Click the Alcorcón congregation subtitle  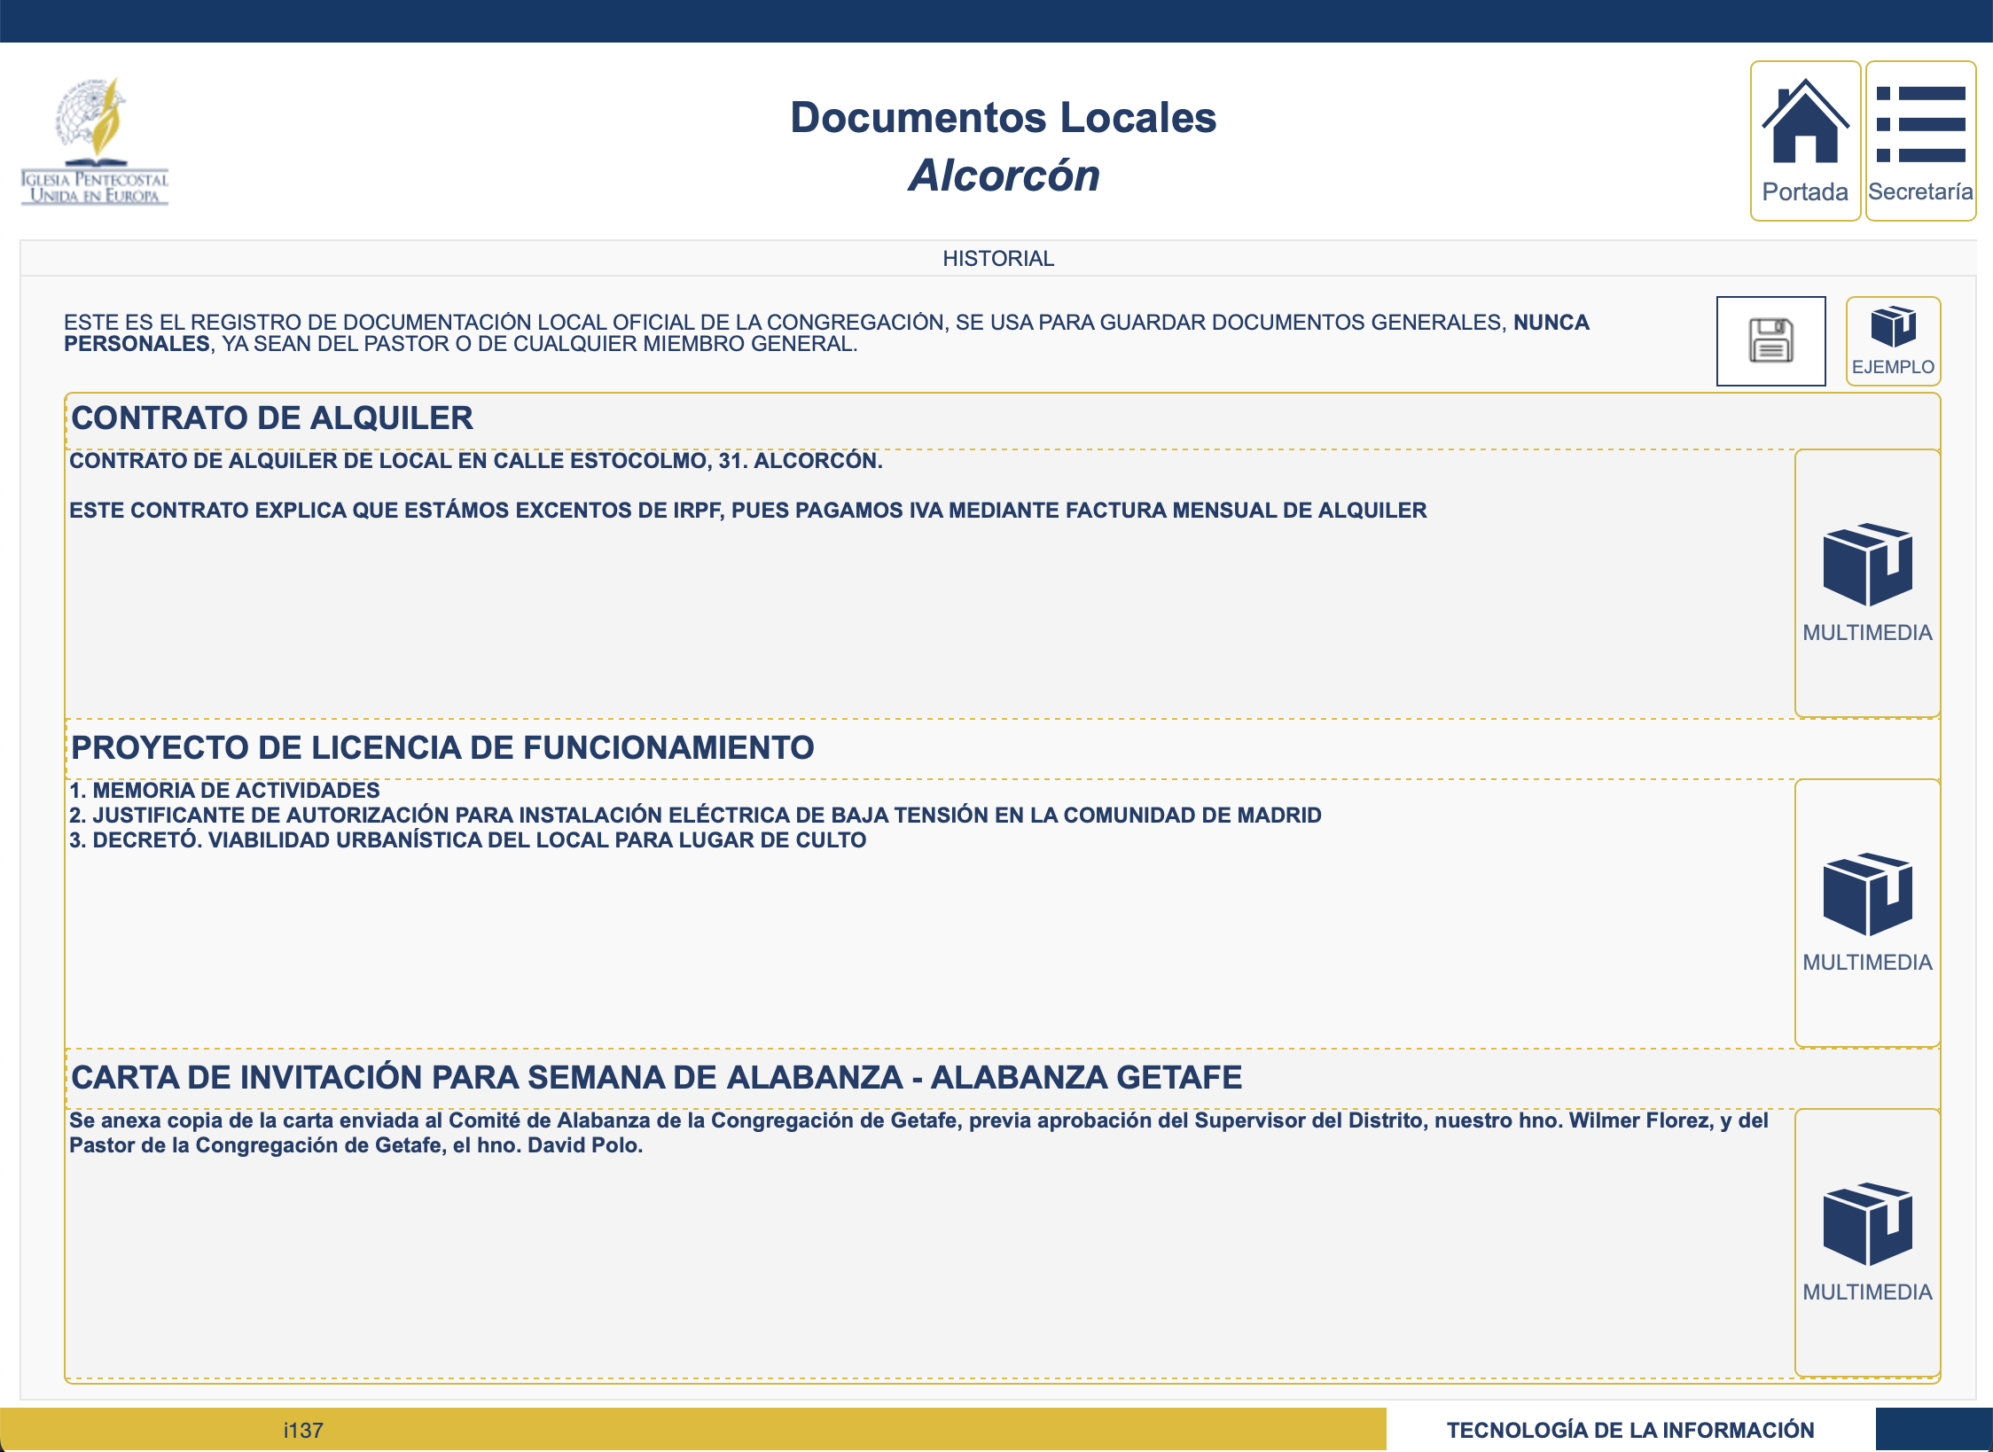tap(1003, 176)
